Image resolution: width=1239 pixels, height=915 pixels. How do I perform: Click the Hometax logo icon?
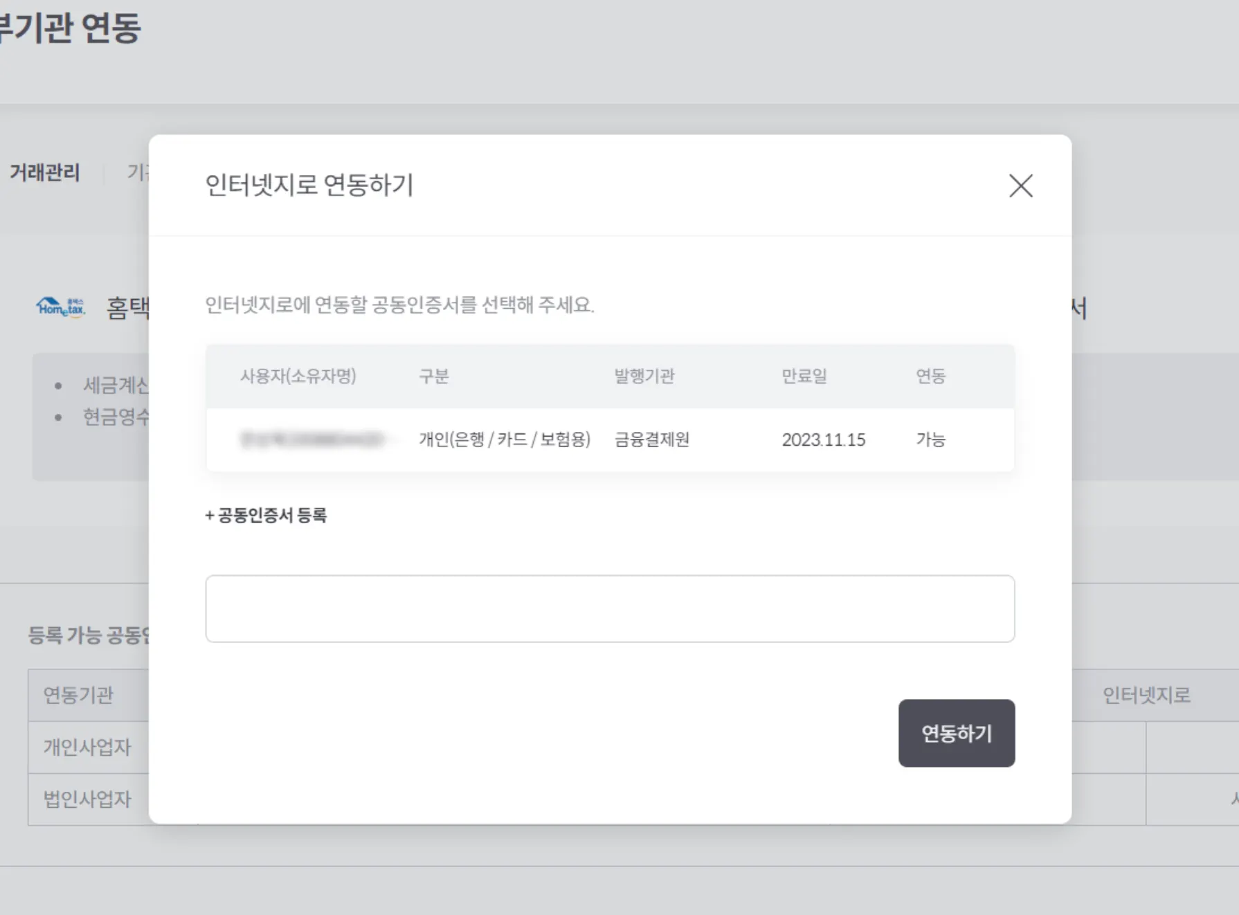click(61, 307)
